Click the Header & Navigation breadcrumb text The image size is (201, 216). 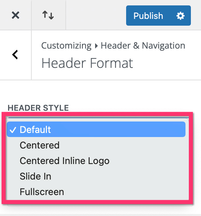(143, 46)
